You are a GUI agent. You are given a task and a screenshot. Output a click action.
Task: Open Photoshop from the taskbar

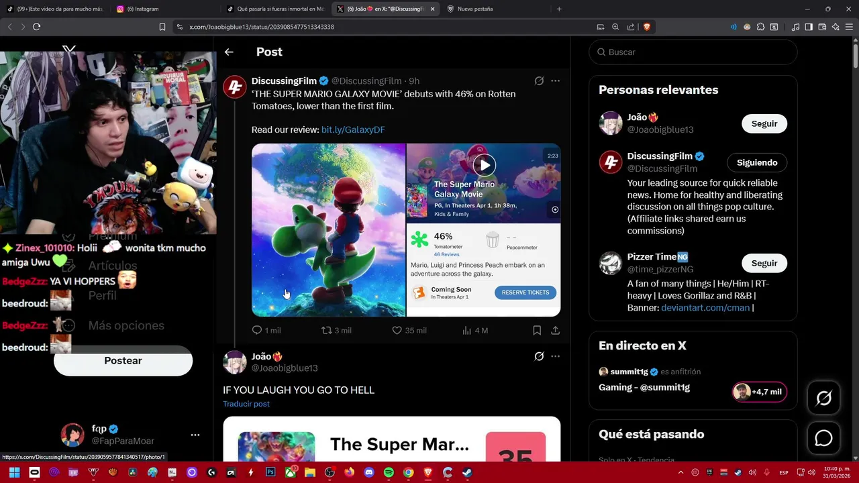[270, 472]
